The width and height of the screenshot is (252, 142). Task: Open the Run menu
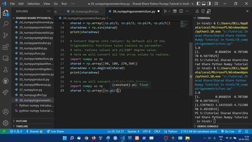click(64, 4)
